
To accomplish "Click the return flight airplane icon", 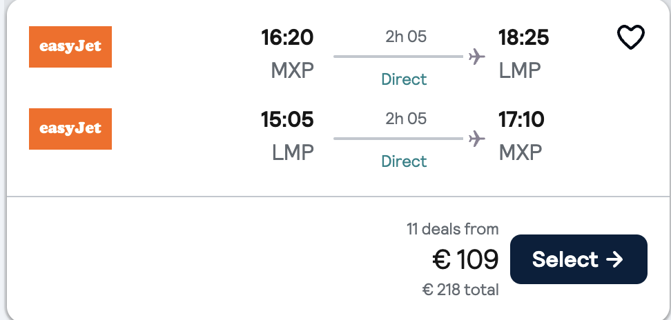I will pos(476,139).
